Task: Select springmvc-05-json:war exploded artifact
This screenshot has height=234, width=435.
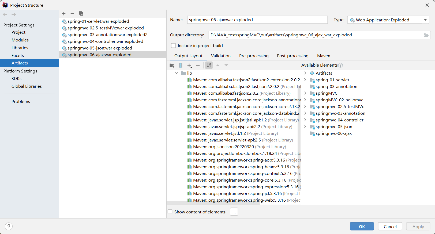Action: pos(112,48)
